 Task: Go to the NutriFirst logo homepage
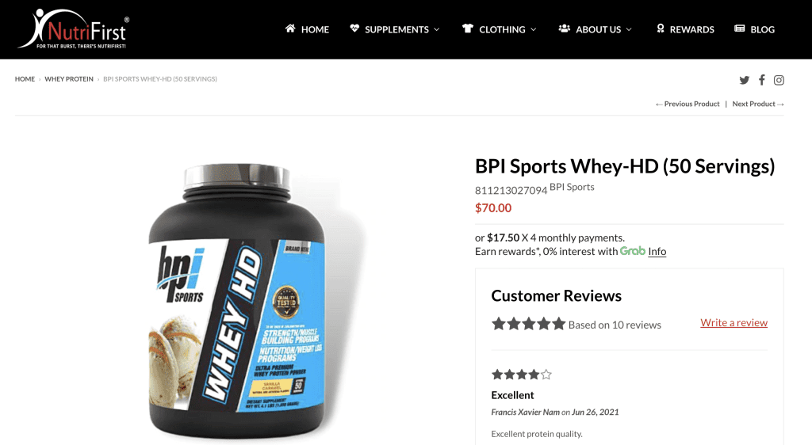pyautogui.click(x=74, y=29)
